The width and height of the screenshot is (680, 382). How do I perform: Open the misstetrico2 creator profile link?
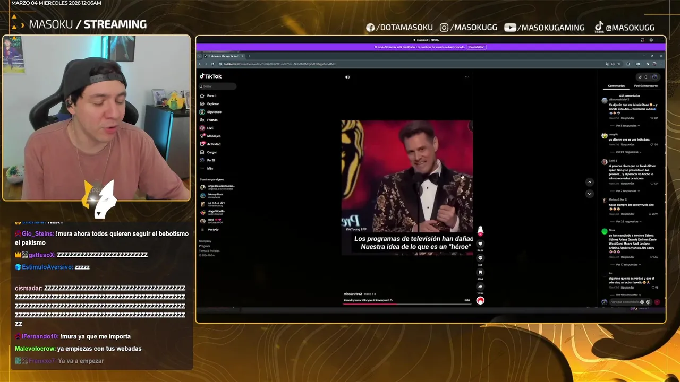pos(353,294)
